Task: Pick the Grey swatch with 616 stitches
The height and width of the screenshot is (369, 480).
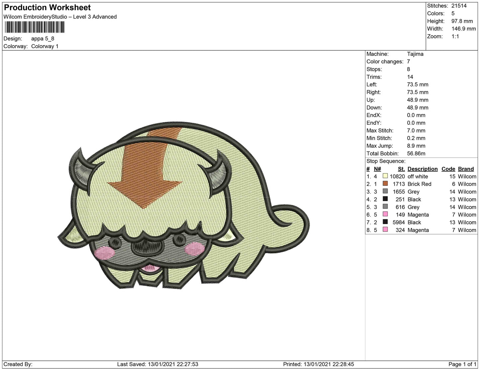Action: point(385,207)
